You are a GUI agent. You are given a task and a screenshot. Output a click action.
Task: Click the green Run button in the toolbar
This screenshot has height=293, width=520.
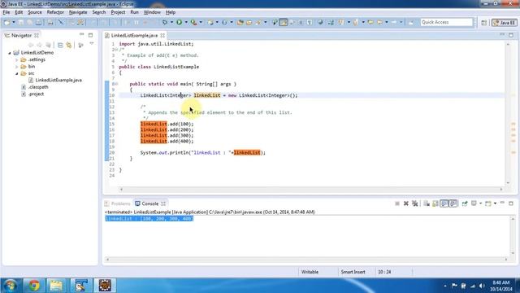point(179,22)
